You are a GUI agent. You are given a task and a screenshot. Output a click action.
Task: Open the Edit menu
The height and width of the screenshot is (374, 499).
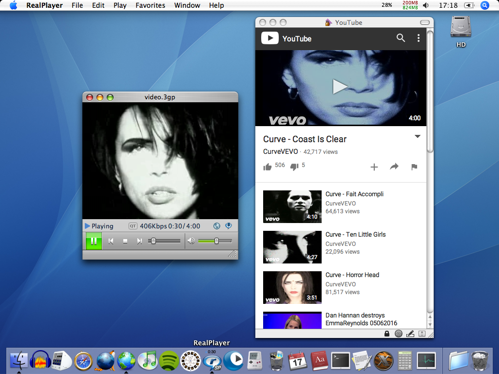pos(98,5)
